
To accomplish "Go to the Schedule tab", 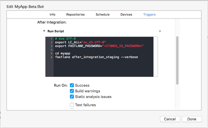I will [x=103, y=14].
